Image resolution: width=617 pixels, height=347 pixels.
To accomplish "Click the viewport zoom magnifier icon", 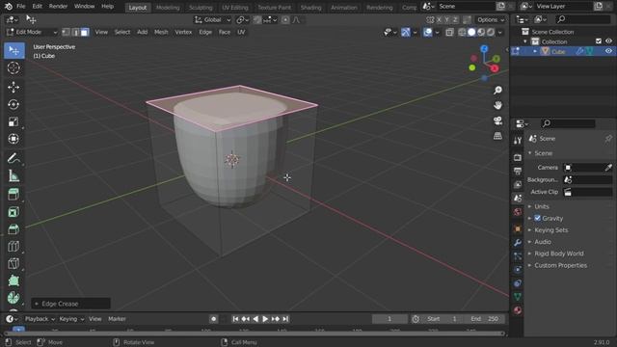I will point(497,91).
